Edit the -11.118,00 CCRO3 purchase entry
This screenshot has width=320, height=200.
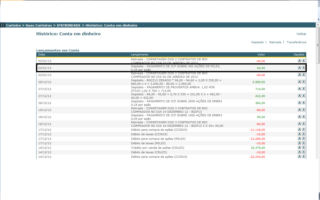[x=299, y=129]
